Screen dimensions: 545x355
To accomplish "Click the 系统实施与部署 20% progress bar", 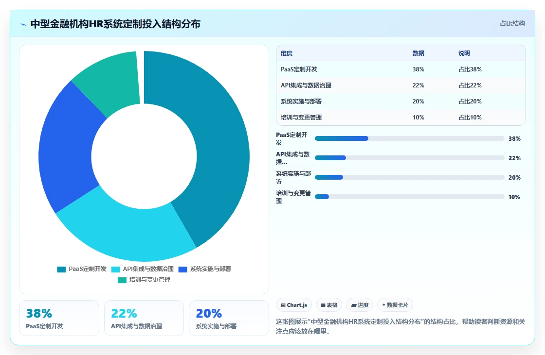I will click(x=409, y=177).
